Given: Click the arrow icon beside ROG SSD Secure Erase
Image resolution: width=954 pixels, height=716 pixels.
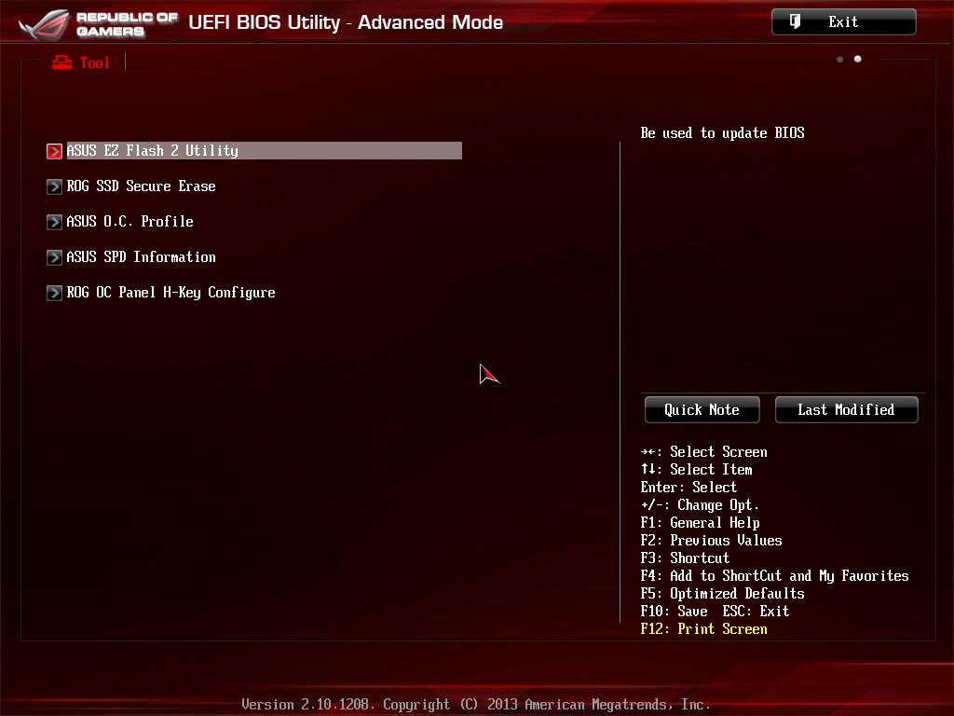Looking at the screenshot, I should 54,186.
